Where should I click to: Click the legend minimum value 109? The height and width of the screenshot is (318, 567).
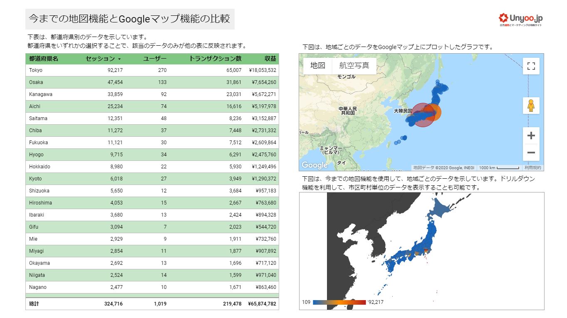306,302
